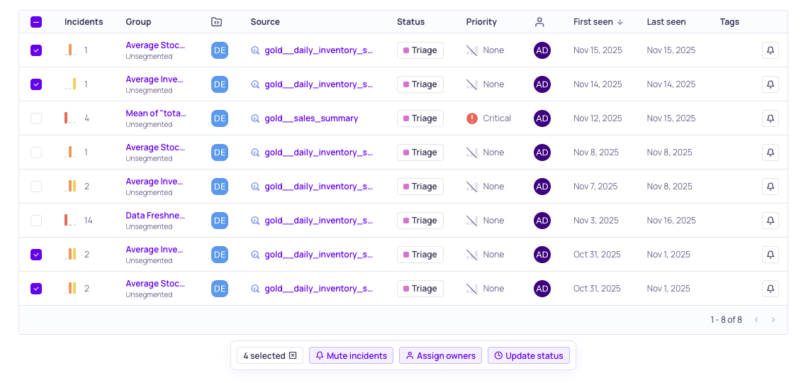This screenshot has width=801, height=383.
Task: Click AD owner avatar in Critical priority row
Action: [x=542, y=118]
